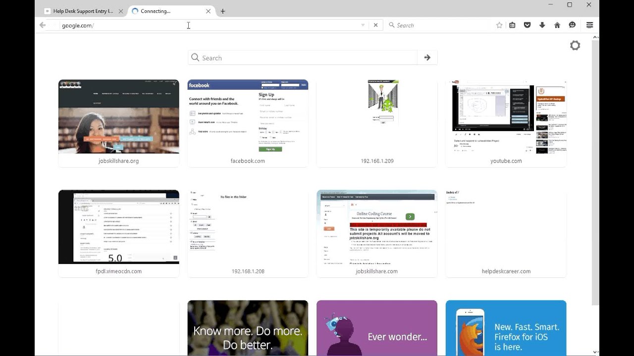Viewport: 634px width, 356px height.
Task: Maximize the Firefox window
Action: pos(570,4)
